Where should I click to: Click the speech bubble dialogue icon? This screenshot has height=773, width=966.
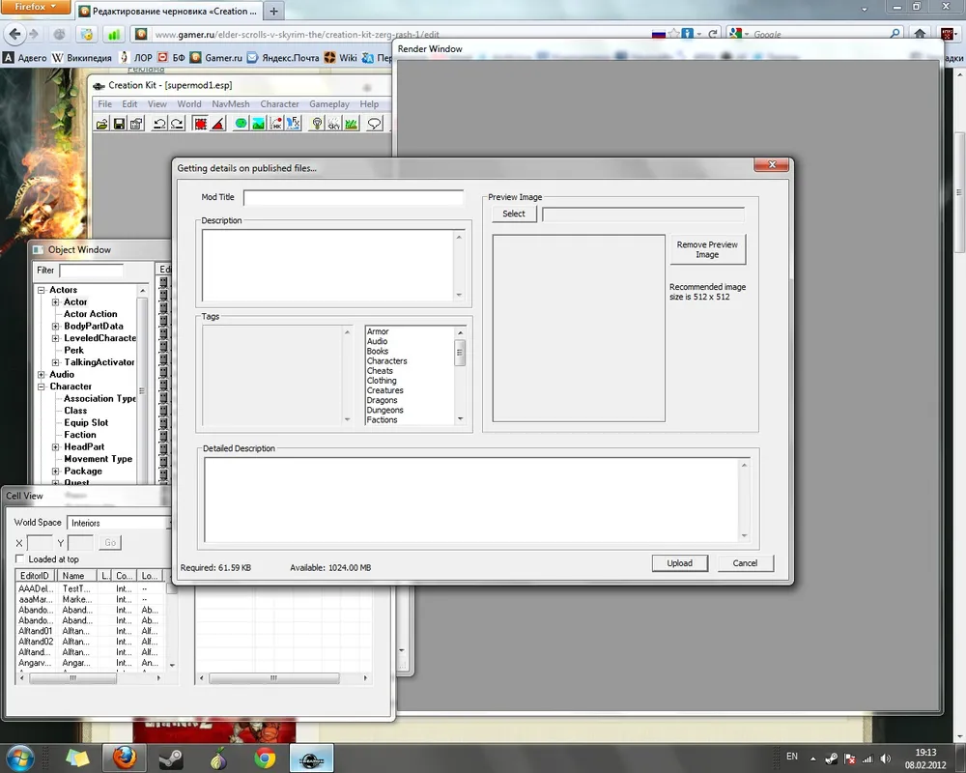[374, 124]
